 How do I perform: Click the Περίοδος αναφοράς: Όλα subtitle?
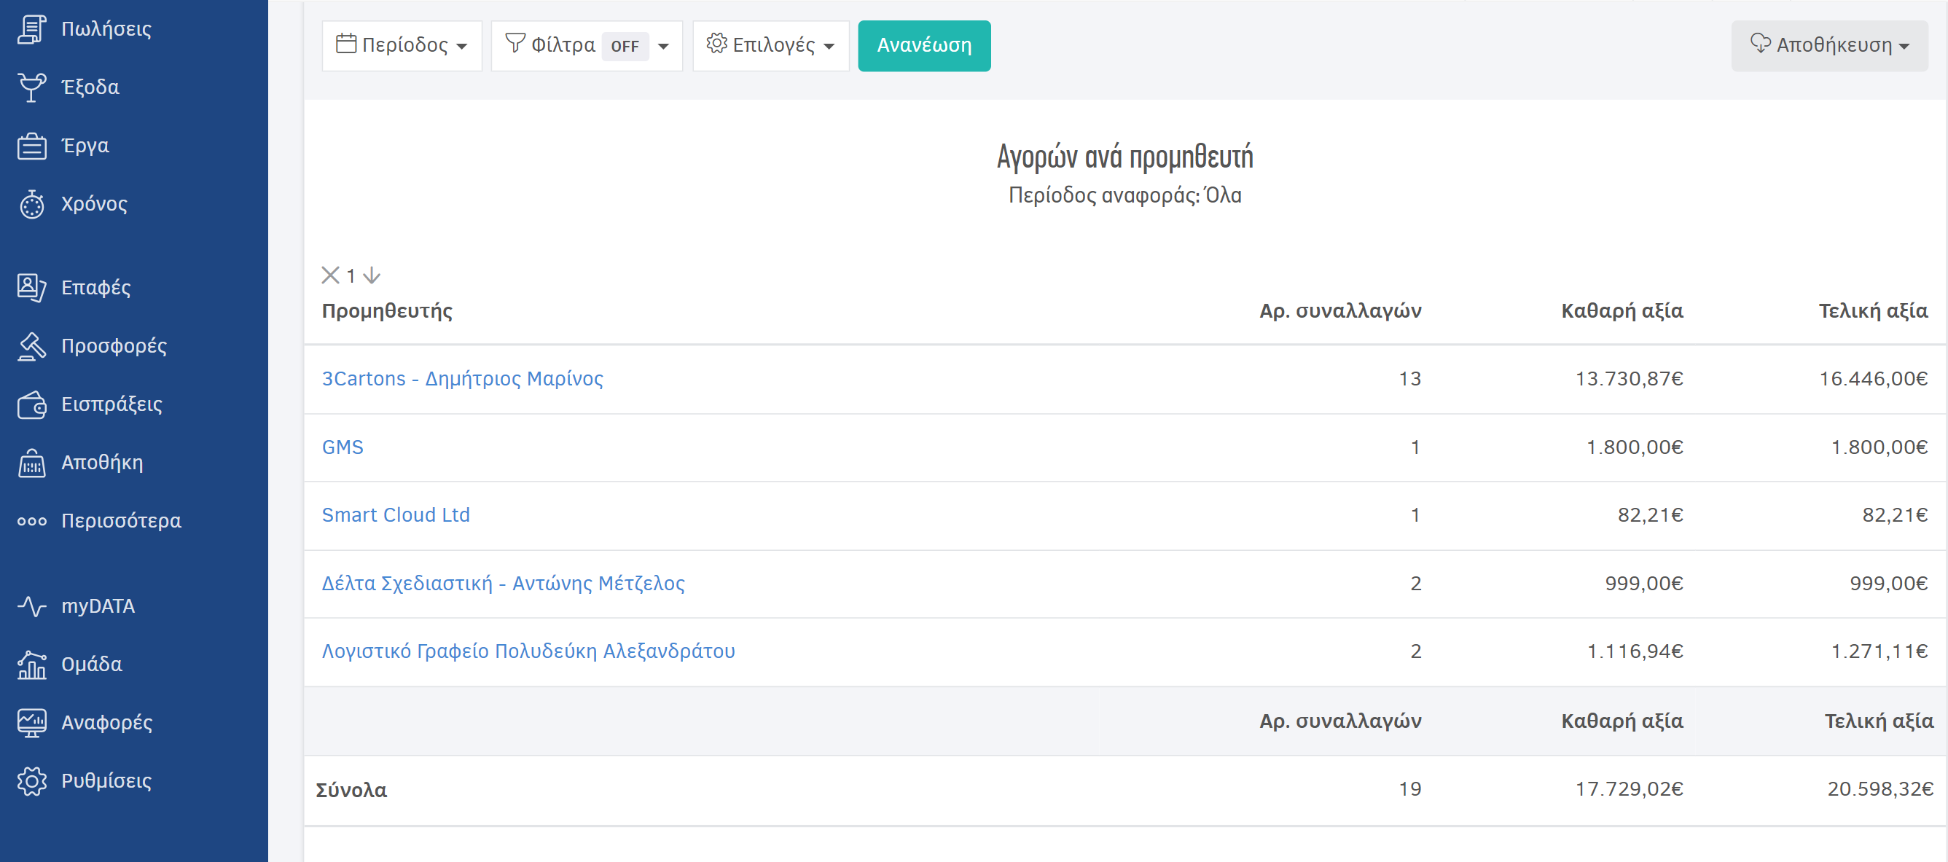click(1124, 195)
